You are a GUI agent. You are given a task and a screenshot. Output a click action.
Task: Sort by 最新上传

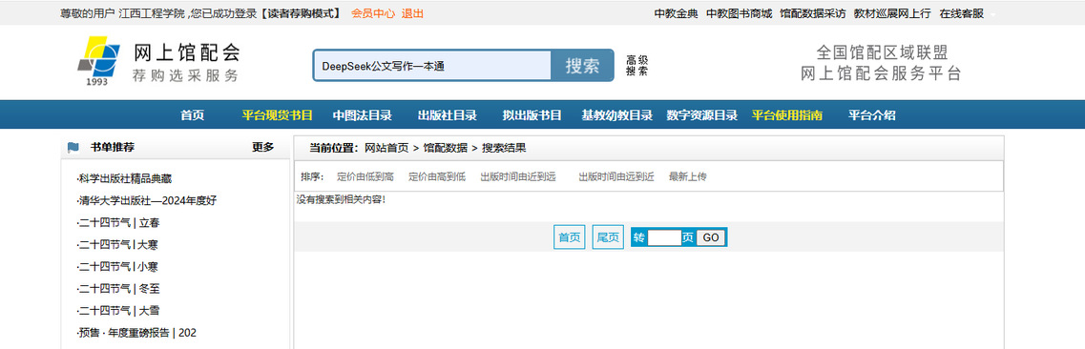click(688, 177)
